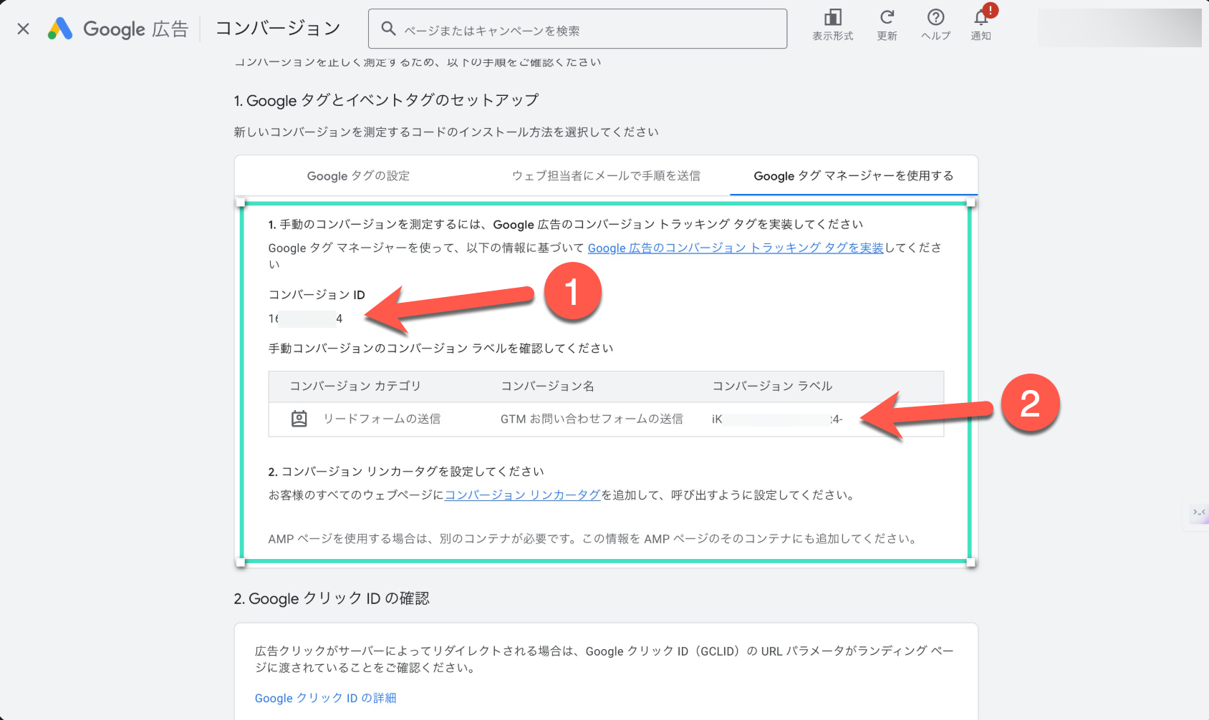Click the コンバージョン ラベル column header

pos(771,386)
